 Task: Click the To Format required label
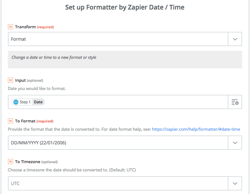(34, 121)
